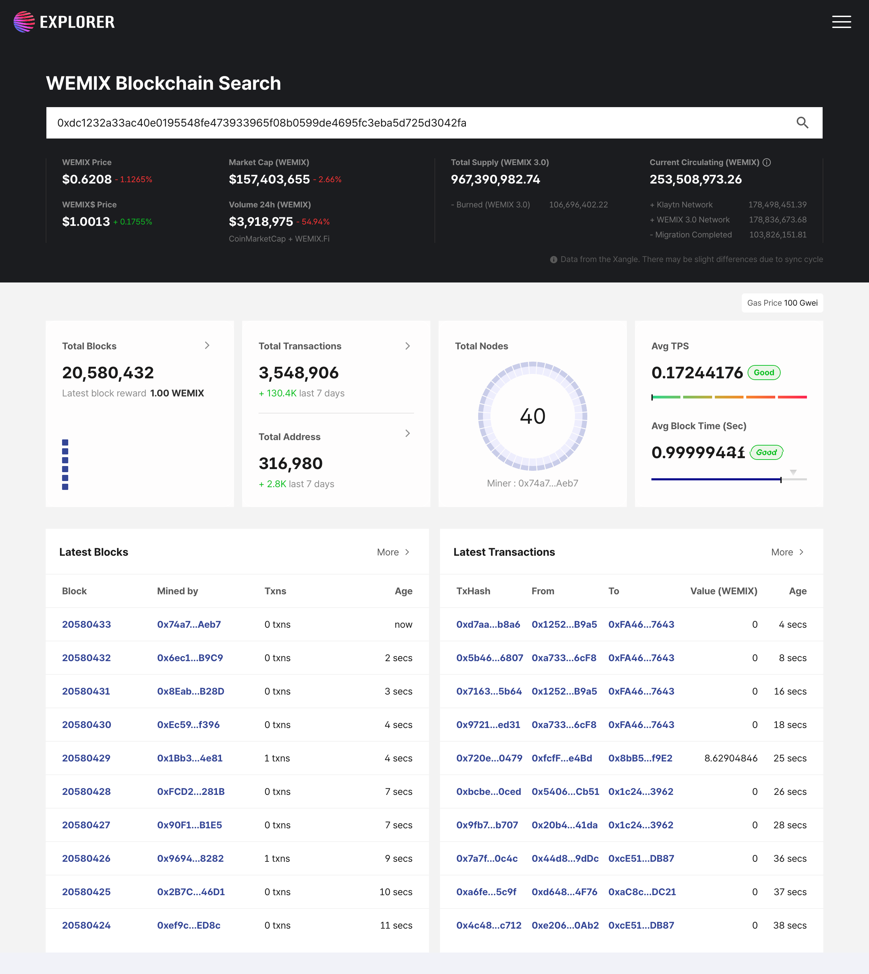Click the Current Circulating info icon
This screenshot has height=974, width=869.
tap(767, 162)
